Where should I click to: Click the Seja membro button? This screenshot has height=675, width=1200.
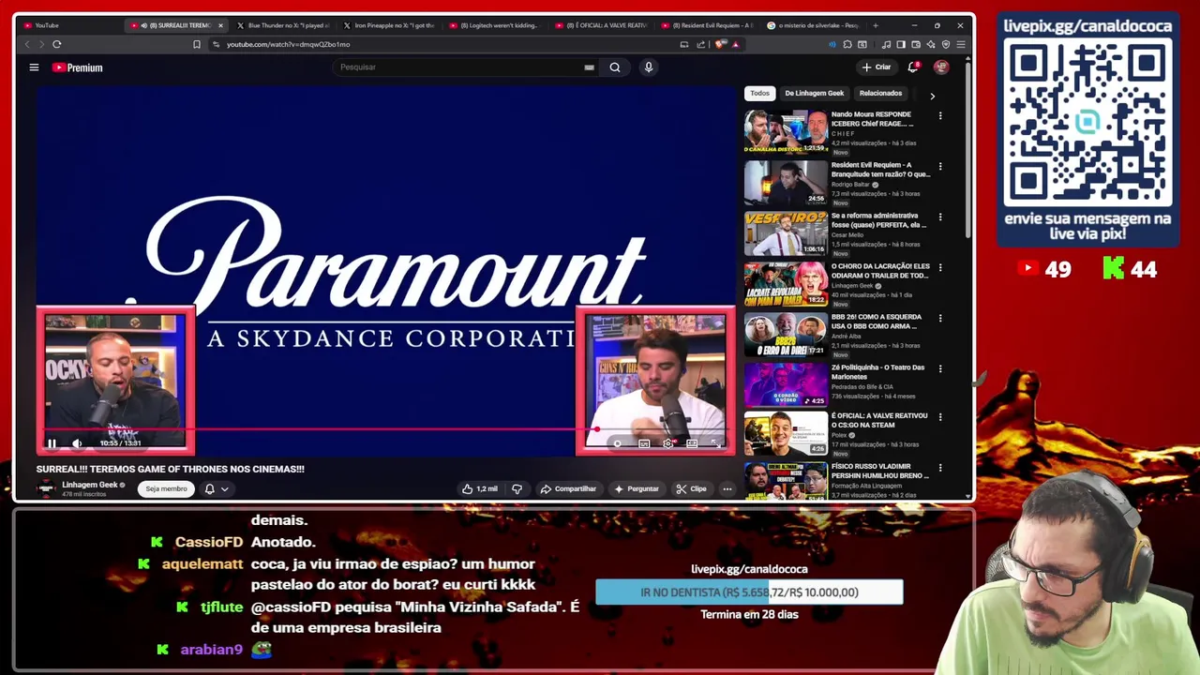[166, 488]
